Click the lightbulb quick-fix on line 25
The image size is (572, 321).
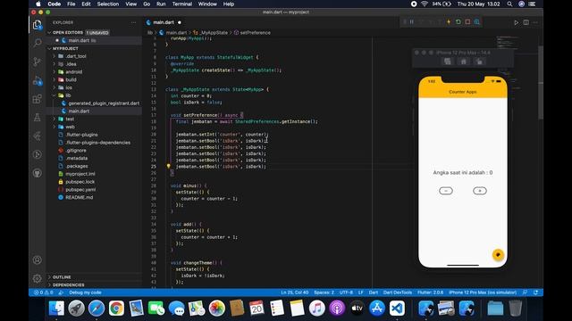pyautogui.click(x=168, y=167)
